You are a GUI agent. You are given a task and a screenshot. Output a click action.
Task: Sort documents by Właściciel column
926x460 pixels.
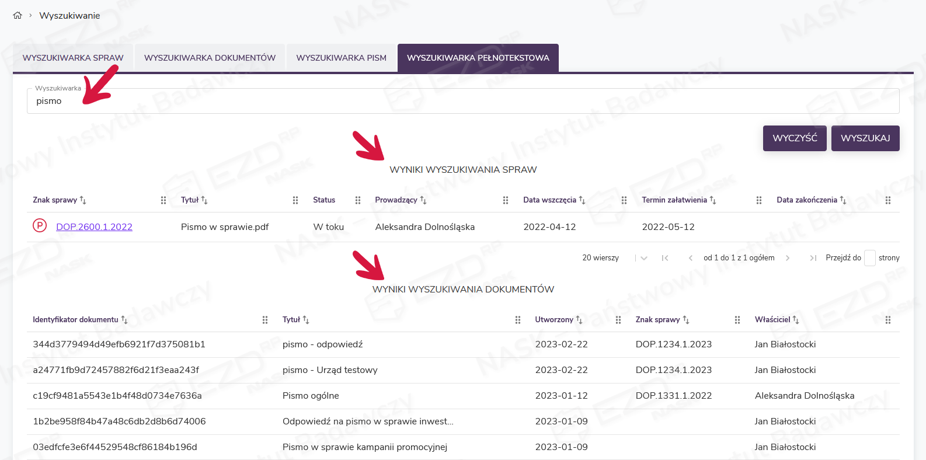[795, 320]
